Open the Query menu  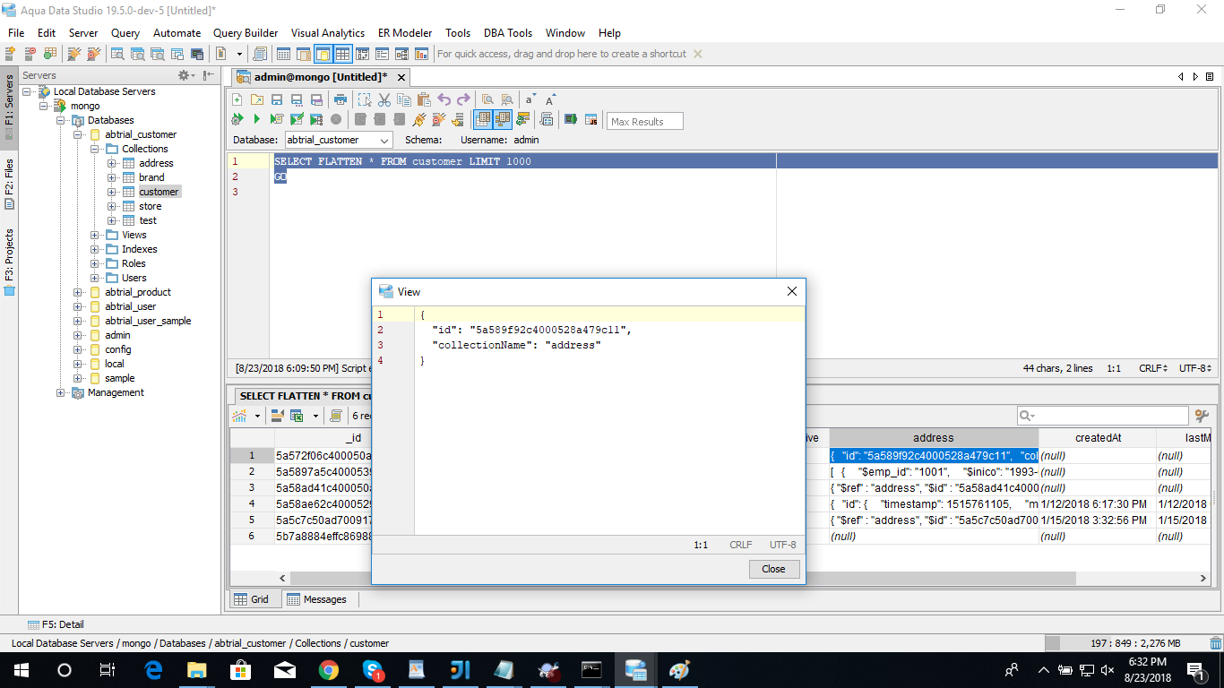[125, 32]
